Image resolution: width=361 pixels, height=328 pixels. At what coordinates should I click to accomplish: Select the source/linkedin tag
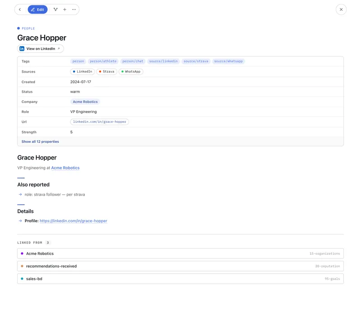point(163,61)
